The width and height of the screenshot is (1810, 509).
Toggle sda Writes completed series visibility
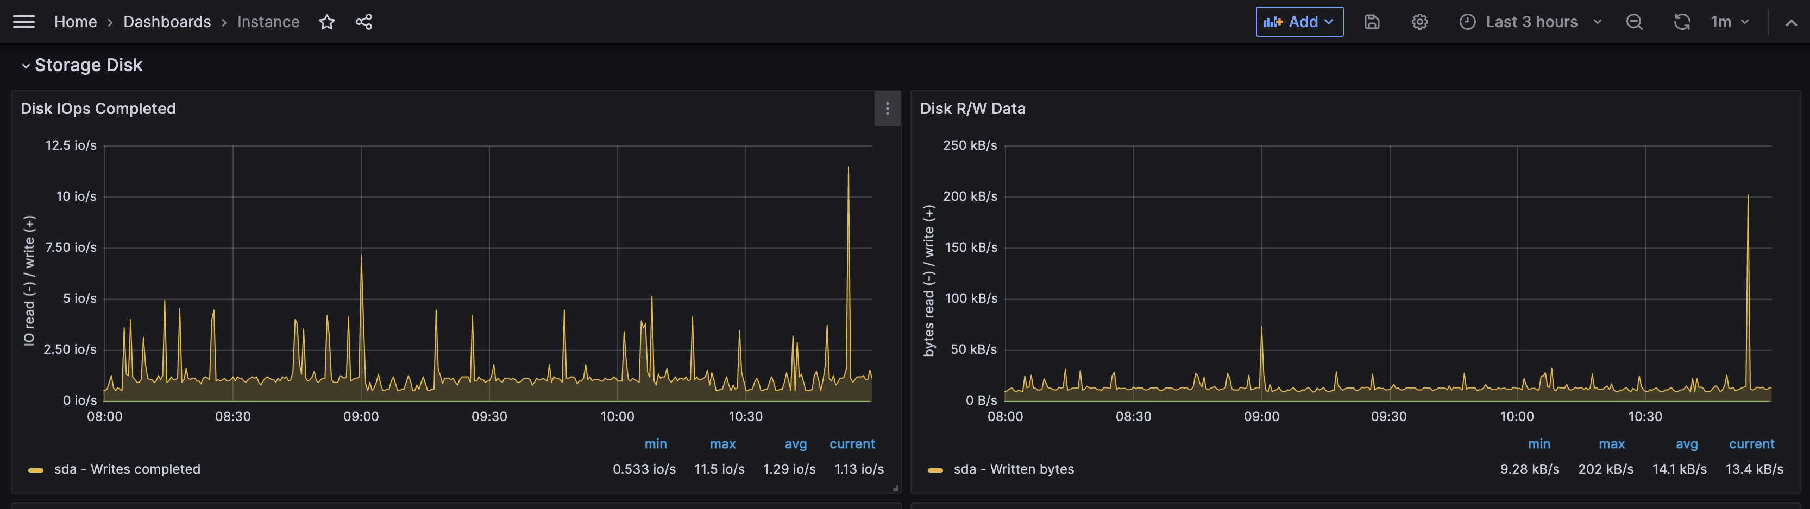(127, 469)
